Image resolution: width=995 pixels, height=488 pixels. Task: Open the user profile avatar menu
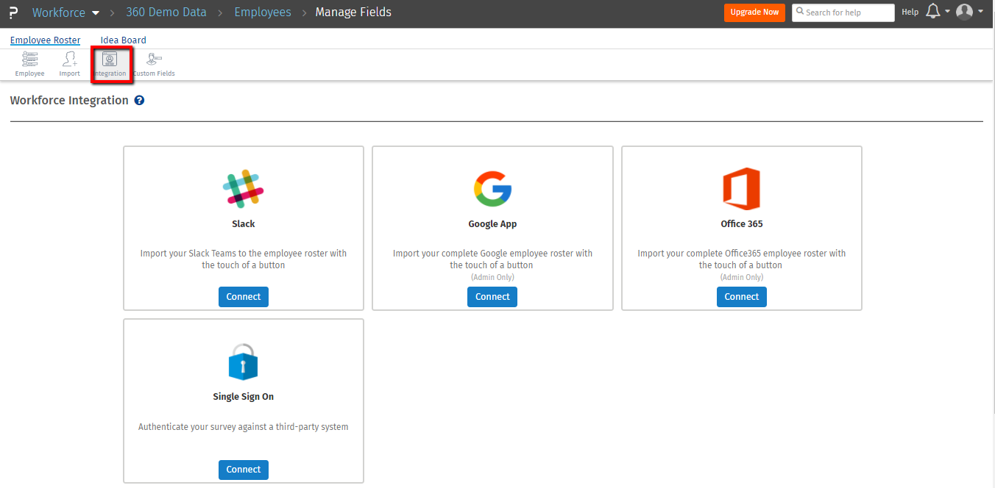(x=964, y=12)
